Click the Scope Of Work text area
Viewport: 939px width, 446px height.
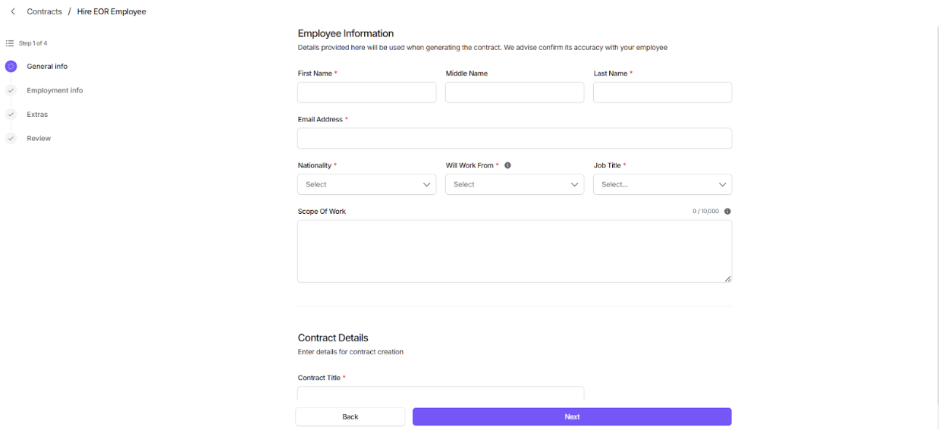[514, 251]
